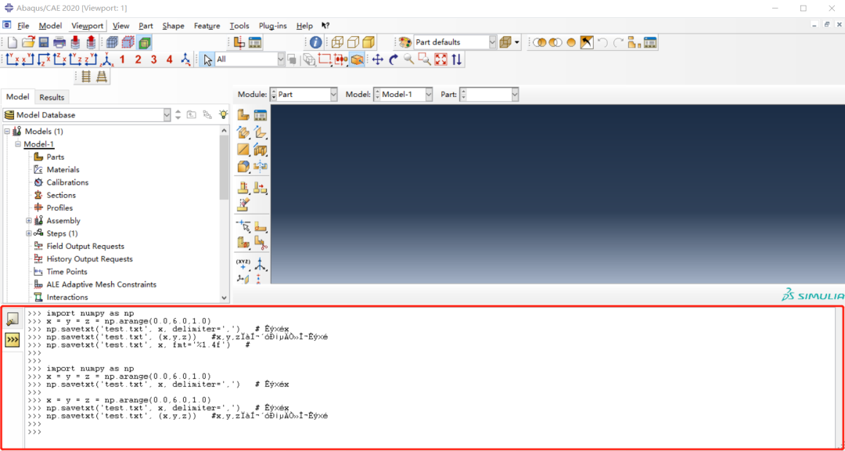Click the Create Solid Extrude tool
This screenshot has width=845, height=451.
(243, 132)
